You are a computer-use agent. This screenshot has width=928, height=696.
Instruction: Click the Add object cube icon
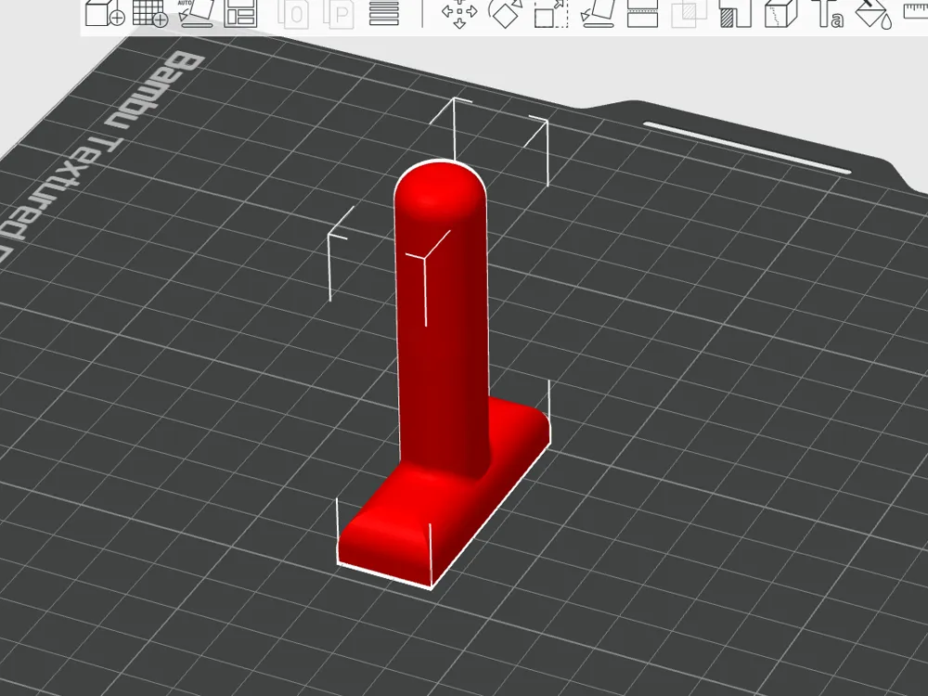(105, 13)
